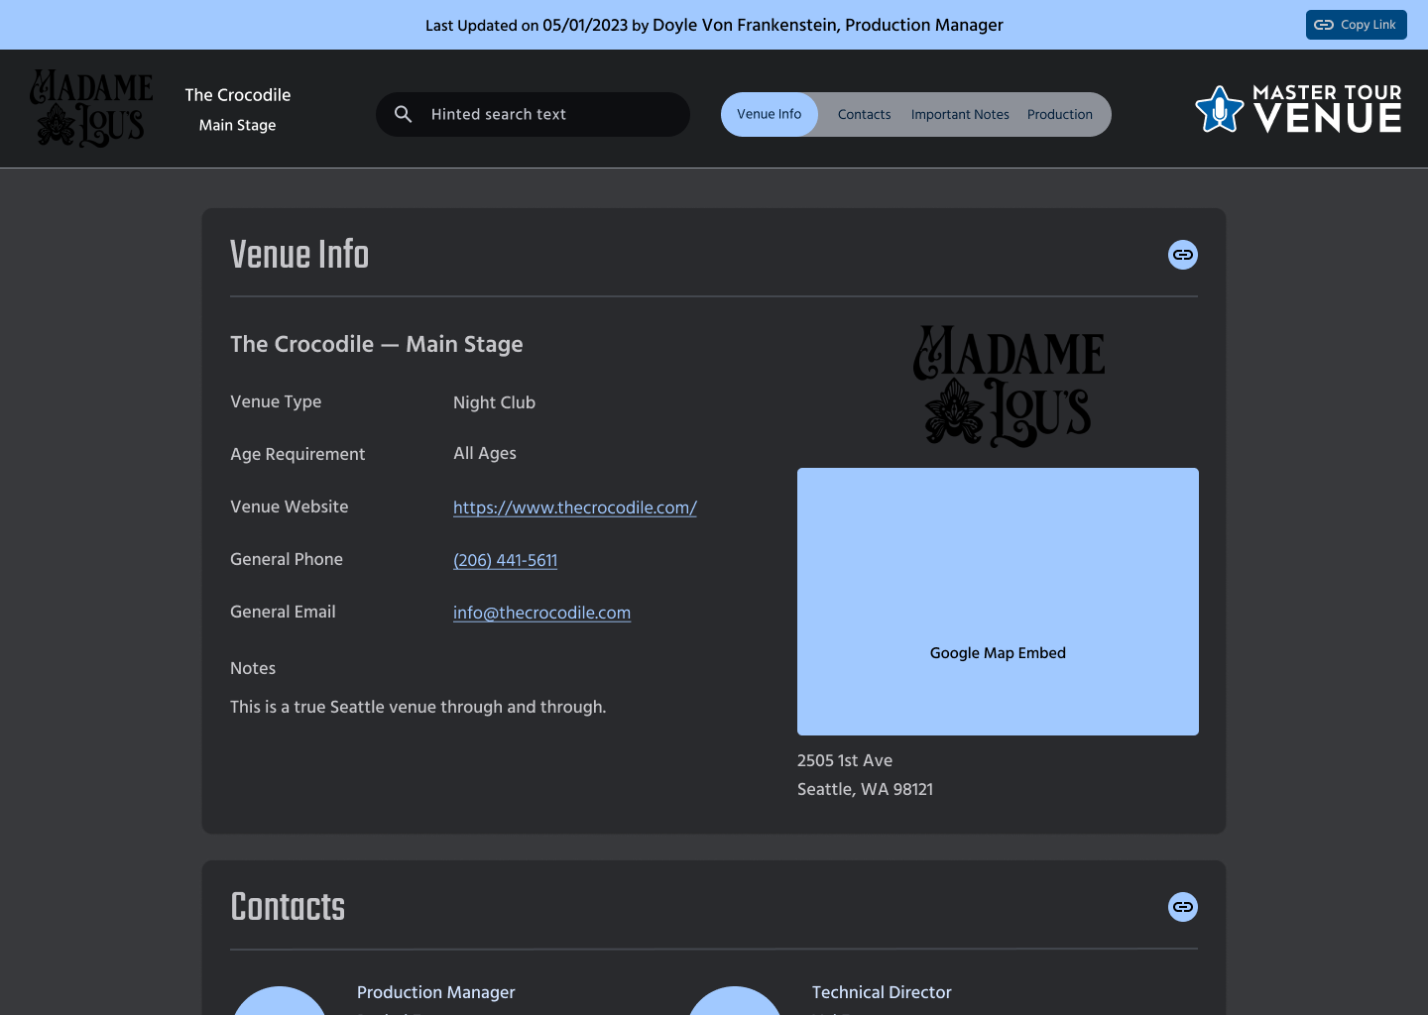Click 'Seattle, WA 98121' address text
The image size is (1428, 1015).
865,789
